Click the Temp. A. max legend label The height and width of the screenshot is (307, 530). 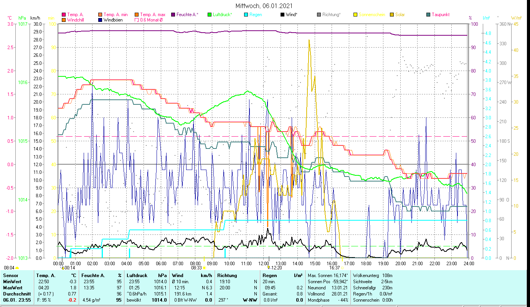[x=152, y=15]
